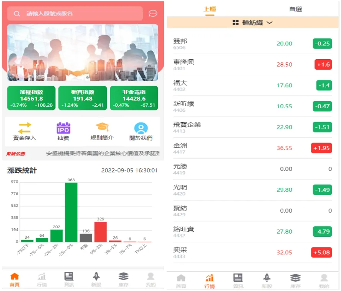Screen dimensions: 341x291
Task: Tap the 非金電指 index card
Action: [x=134, y=98]
